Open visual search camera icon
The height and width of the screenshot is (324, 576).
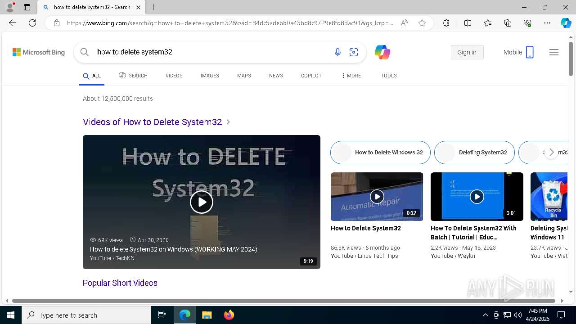click(x=354, y=52)
